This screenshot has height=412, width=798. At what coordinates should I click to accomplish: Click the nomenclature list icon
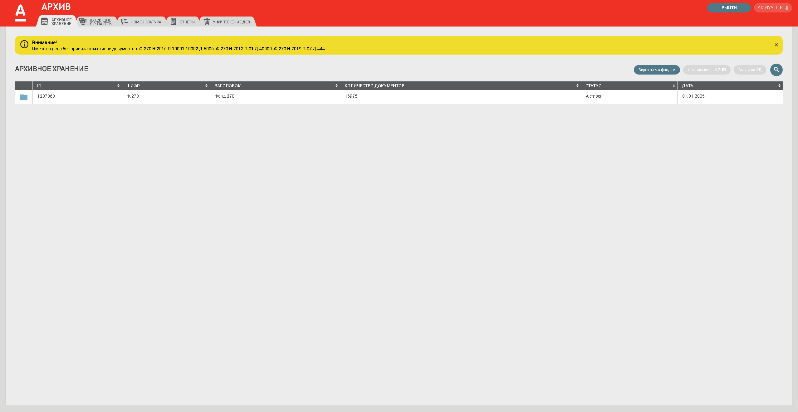124,22
